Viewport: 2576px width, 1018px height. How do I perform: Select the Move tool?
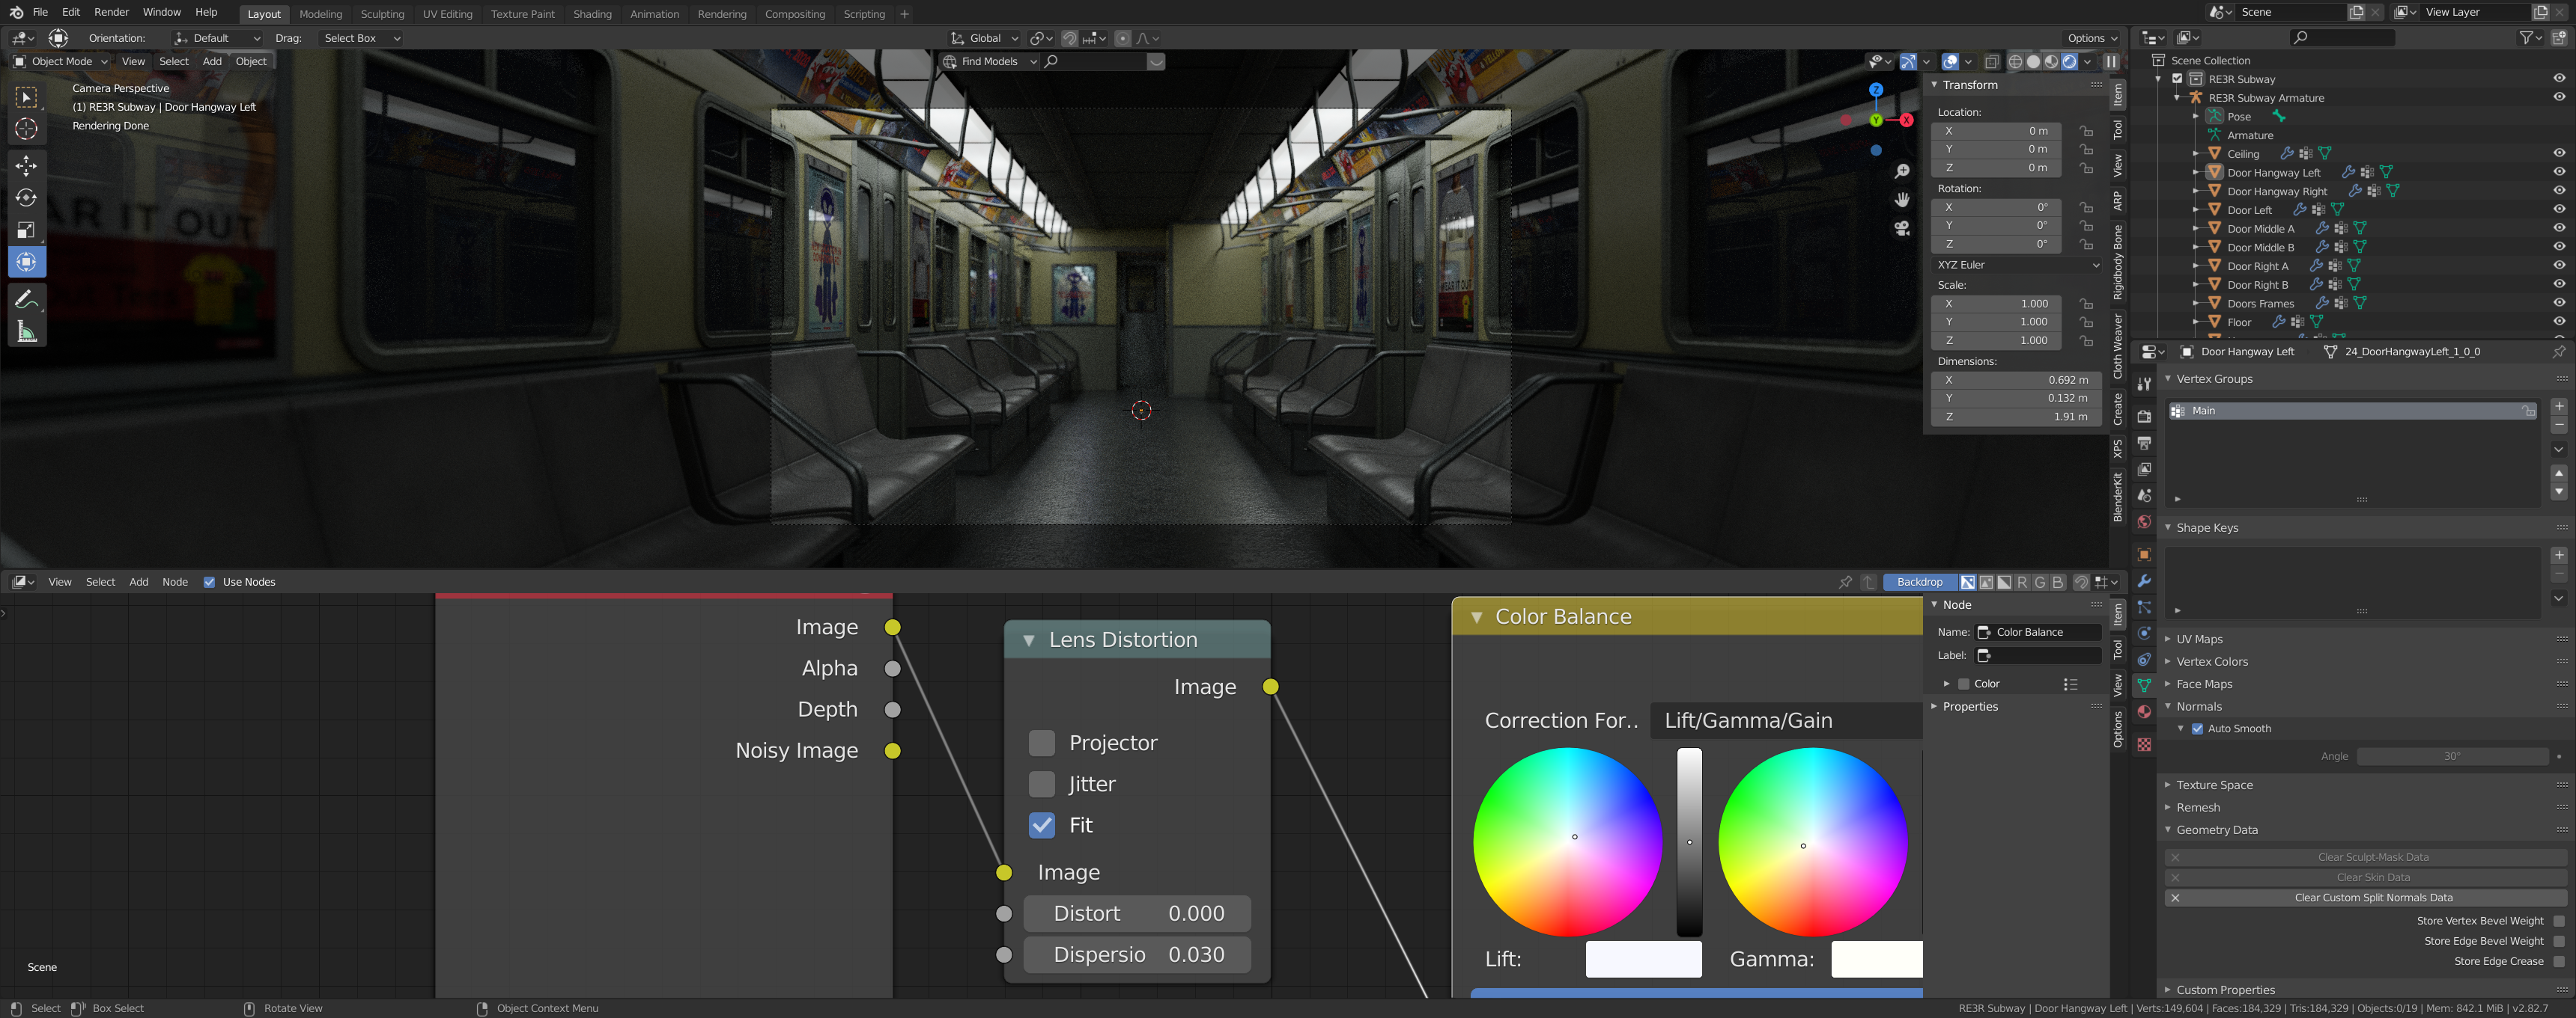pyautogui.click(x=27, y=165)
